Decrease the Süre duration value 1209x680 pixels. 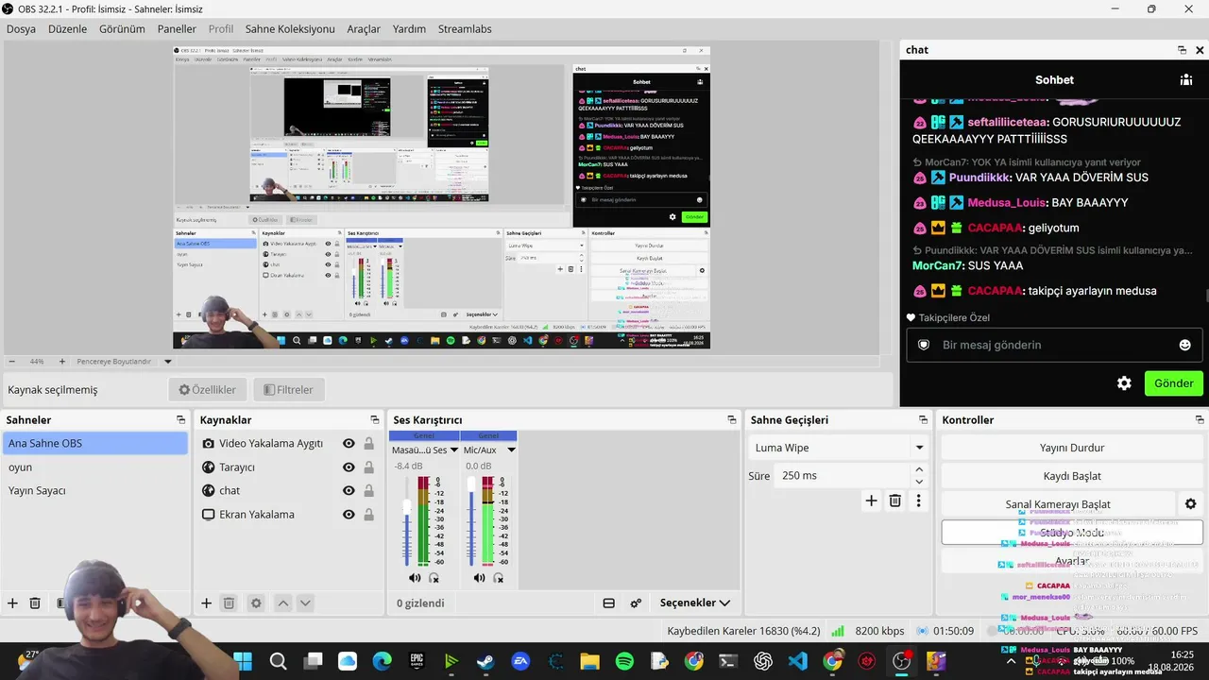tap(919, 482)
